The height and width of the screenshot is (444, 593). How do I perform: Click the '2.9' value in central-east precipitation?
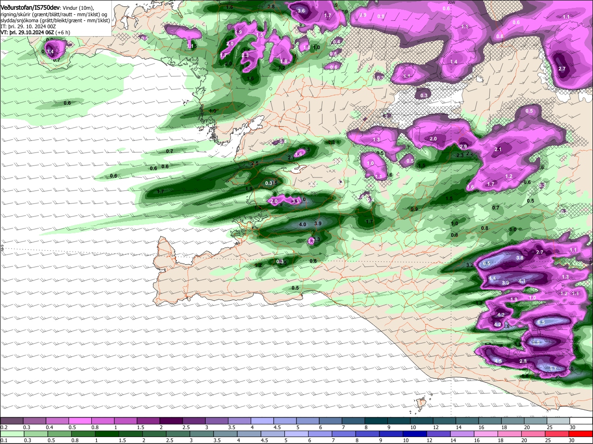pyautogui.click(x=463, y=146)
